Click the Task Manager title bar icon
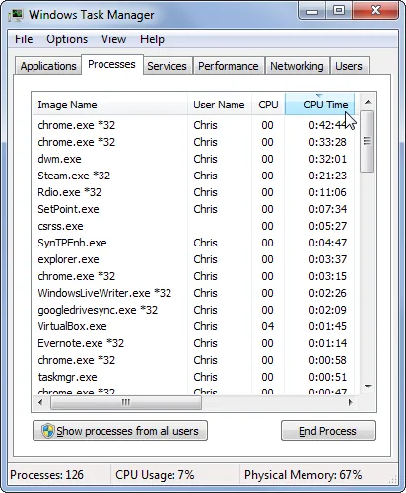This screenshot has height=493, width=406. [16, 15]
